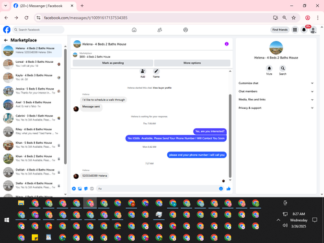Expand Media, files and links section
The width and height of the screenshot is (324, 243).
coord(276,100)
